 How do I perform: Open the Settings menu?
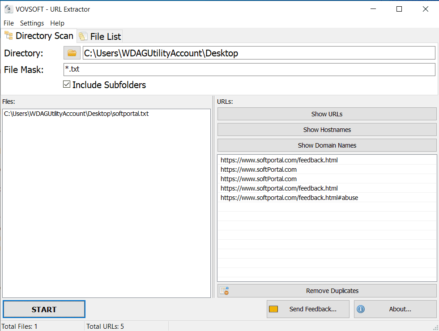(x=32, y=23)
